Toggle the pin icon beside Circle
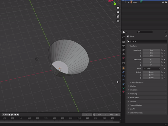 pos(166,36)
